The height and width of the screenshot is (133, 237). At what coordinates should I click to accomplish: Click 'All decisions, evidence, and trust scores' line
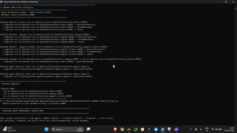click(44, 121)
